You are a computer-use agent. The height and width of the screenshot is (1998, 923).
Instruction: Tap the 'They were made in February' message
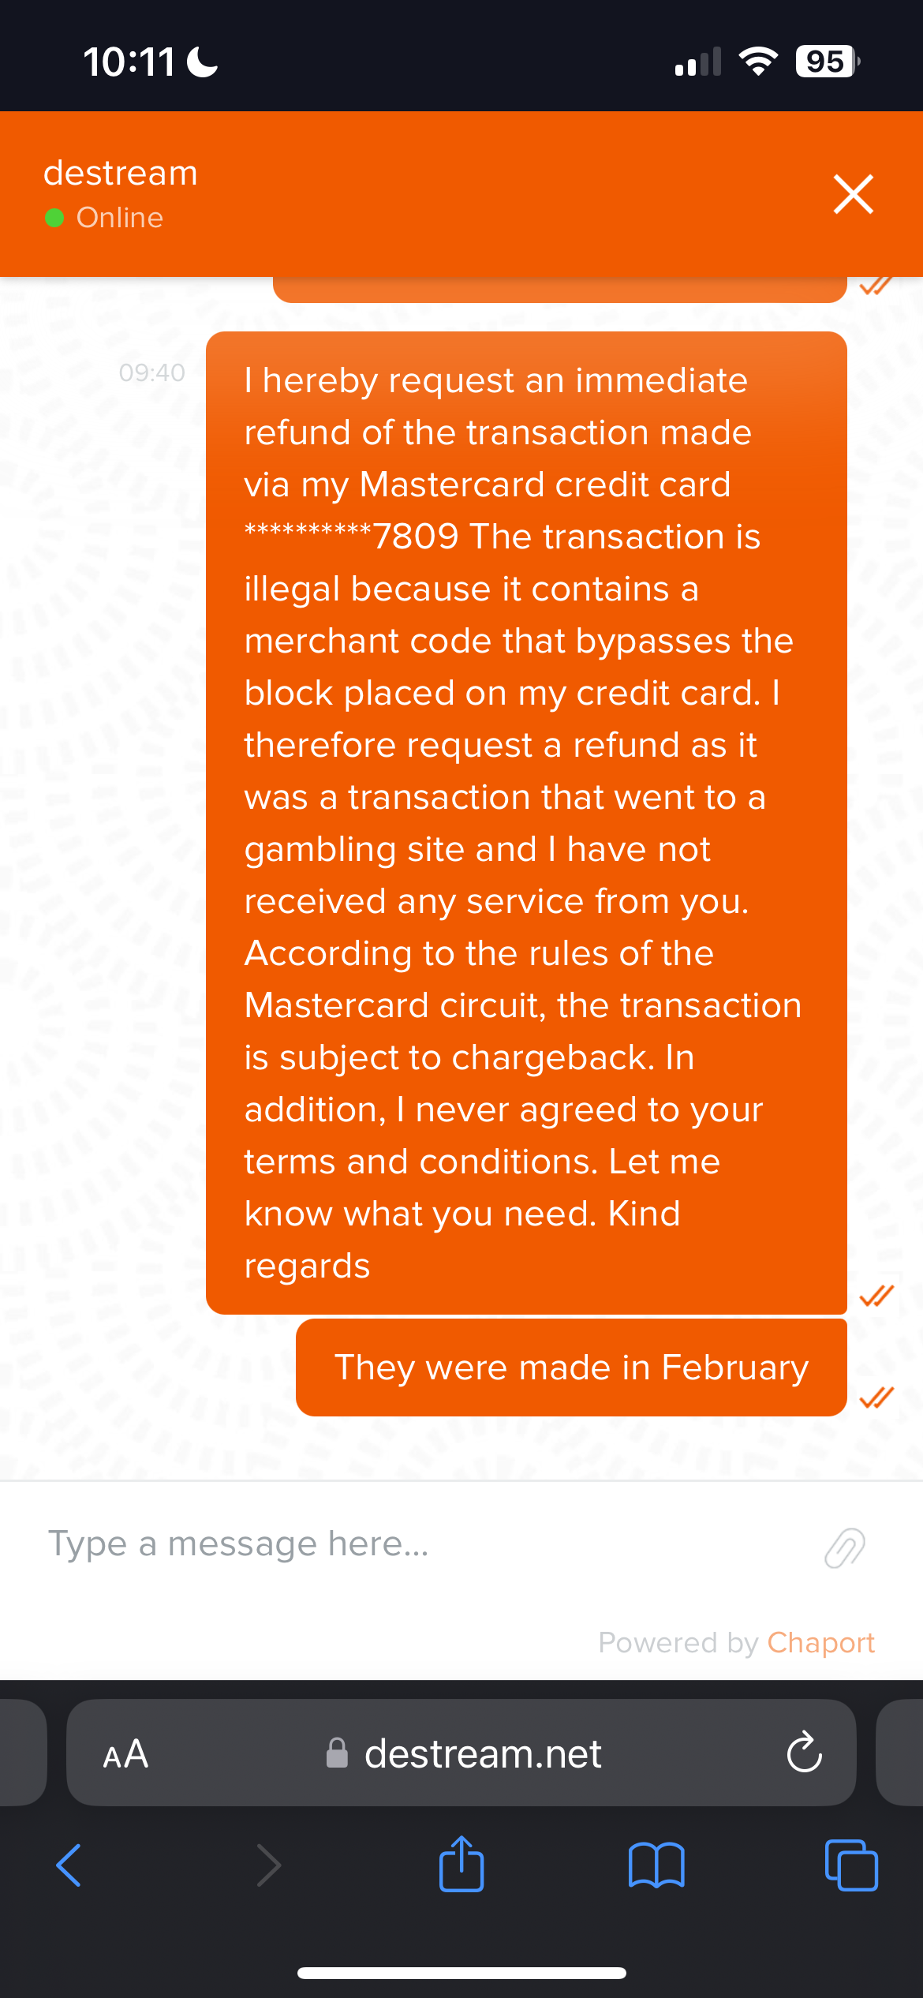click(x=571, y=1368)
